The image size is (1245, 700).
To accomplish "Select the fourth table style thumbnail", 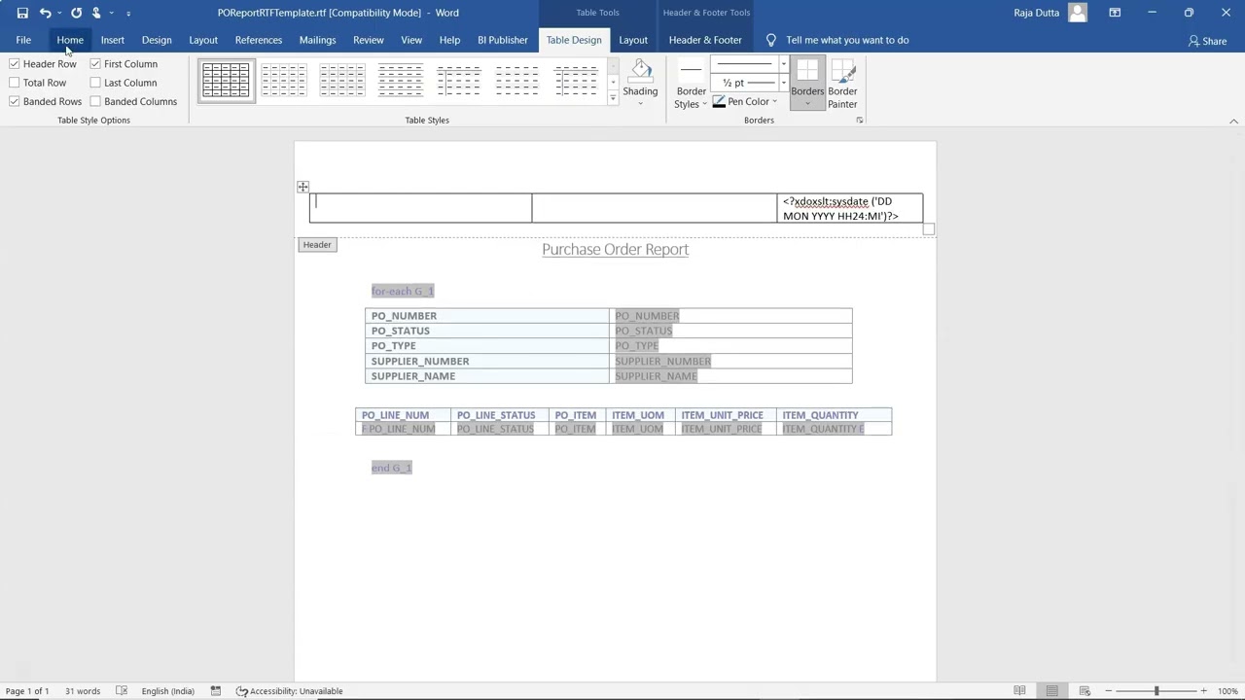I will point(401,81).
